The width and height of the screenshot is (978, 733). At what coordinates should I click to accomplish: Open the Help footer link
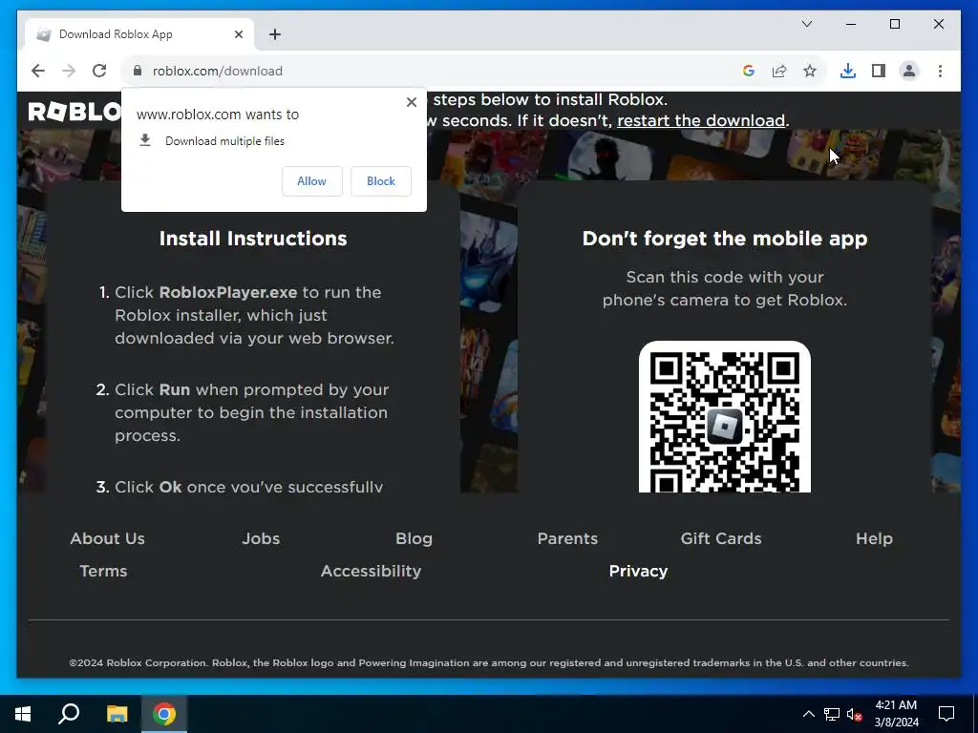click(874, 538)
